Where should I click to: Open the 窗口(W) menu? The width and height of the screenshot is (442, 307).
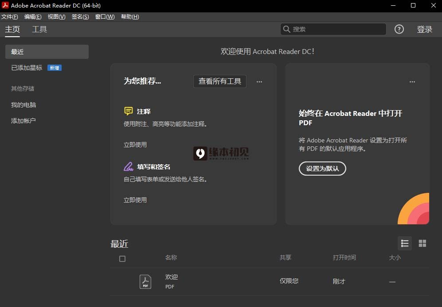pyautogui.click(x=105, y=17)
